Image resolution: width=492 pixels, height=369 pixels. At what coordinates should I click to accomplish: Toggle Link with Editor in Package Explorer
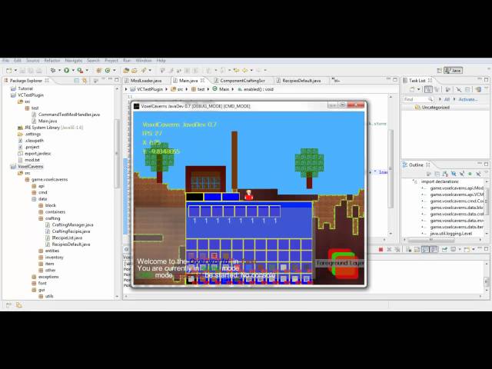coord(85,81)
